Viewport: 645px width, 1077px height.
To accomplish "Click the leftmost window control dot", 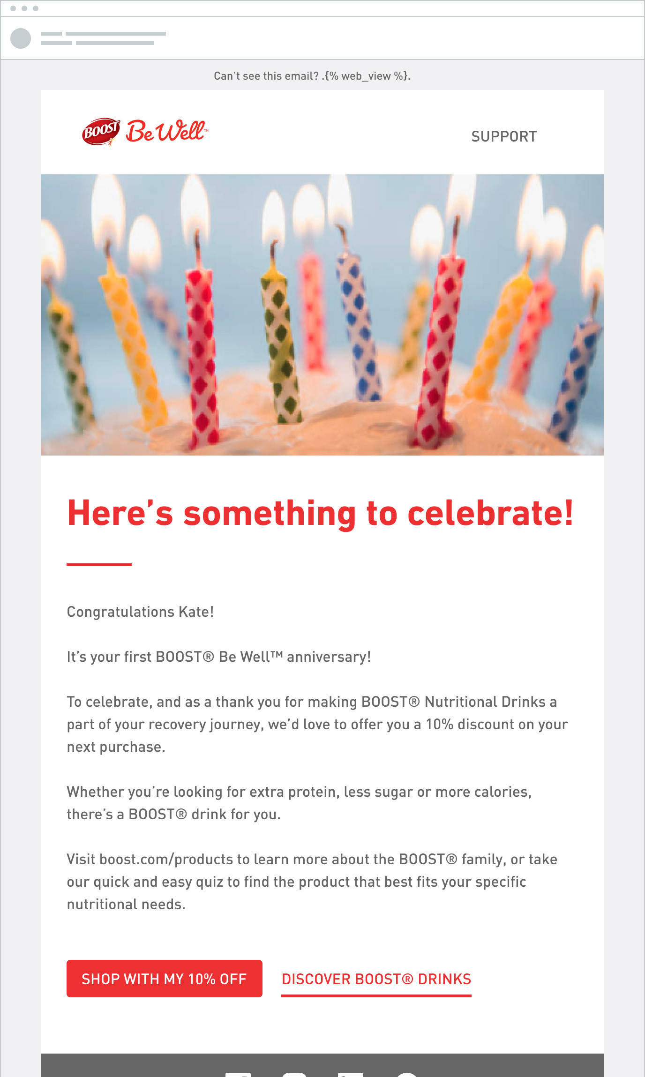I will click(13, 8).
